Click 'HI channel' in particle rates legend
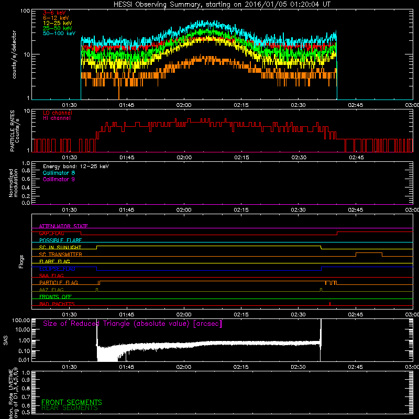This screenshot has height=419, width=419. [x=57, y=118]
